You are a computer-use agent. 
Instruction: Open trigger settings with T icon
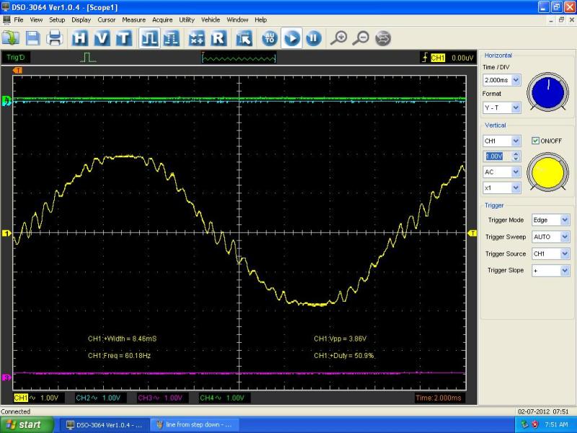pos(124,38)
